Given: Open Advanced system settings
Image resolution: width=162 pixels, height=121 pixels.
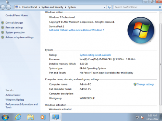Looking at the screenshot, I should pos(19,37).
